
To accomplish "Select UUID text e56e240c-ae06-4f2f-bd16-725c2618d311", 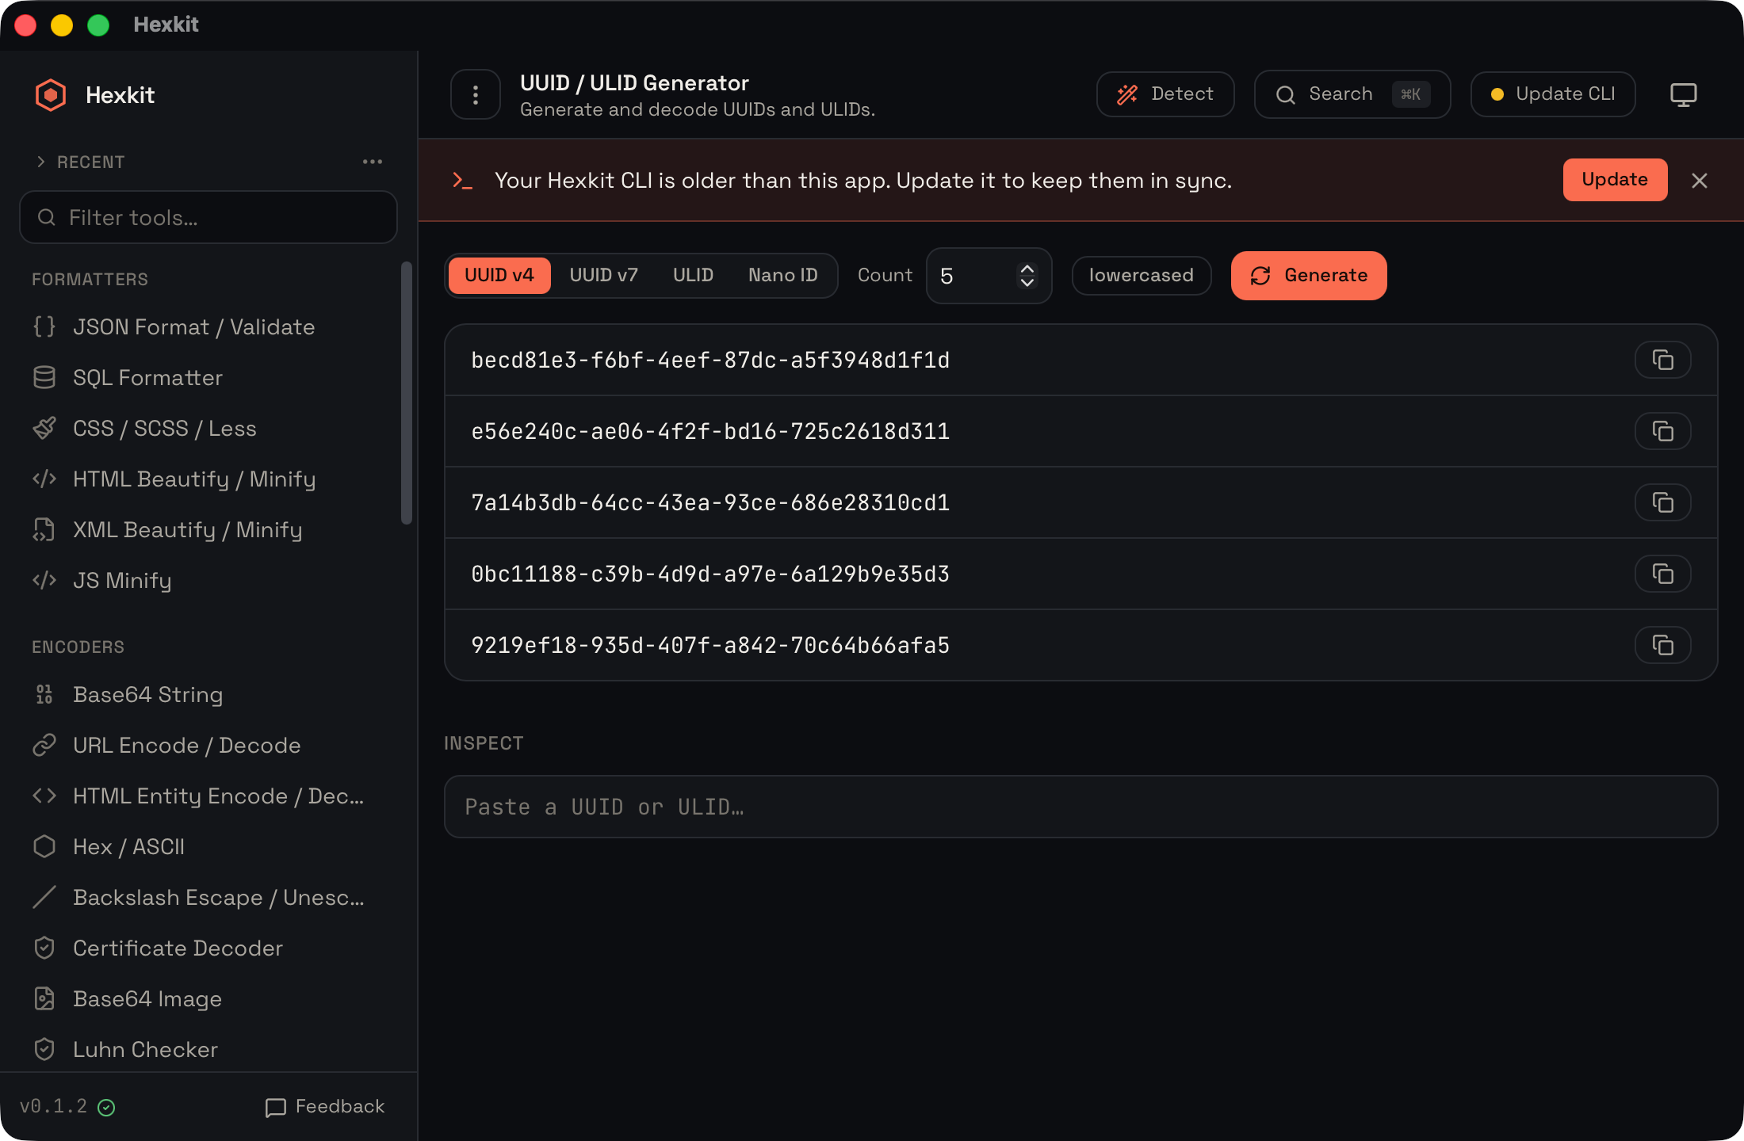I will pyautogui.click(x=710, y=431).
